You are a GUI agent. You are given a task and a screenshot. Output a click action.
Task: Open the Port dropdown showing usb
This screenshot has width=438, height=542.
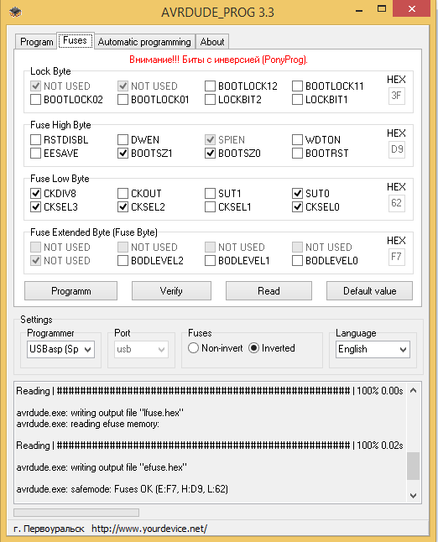[141, 350]
